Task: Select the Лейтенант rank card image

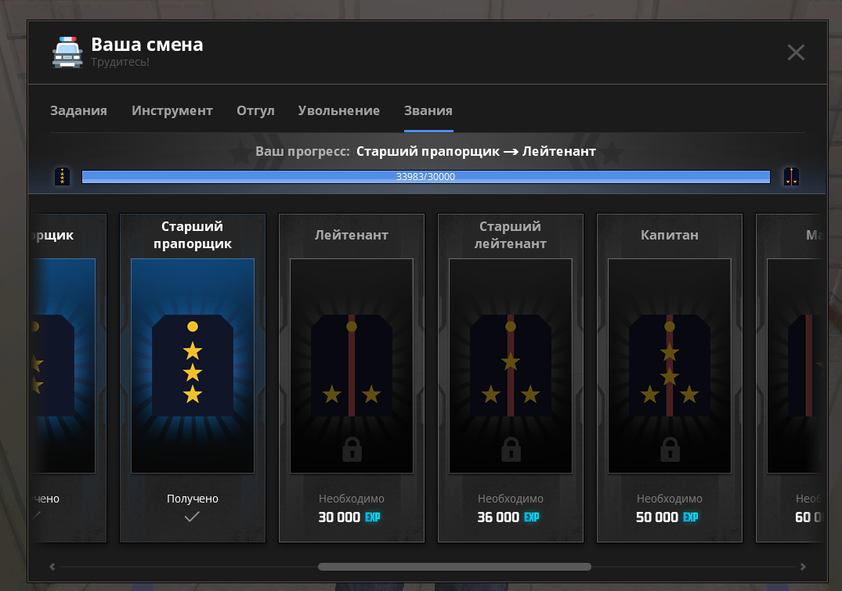Action: click(x=352, y=366)
